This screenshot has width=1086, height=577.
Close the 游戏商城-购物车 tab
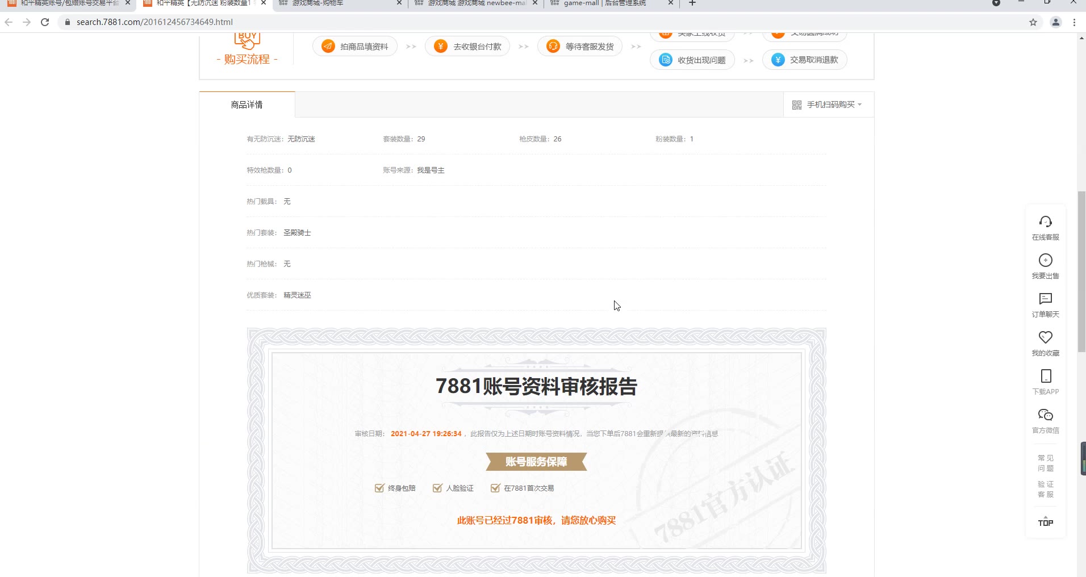399,3
